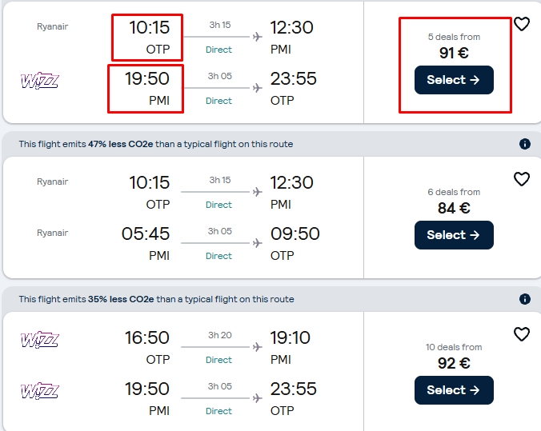Viewport: 541px width, 431px height.
Task: Click the 47% less CO2e emissions banner text
Action: (156, 144)
